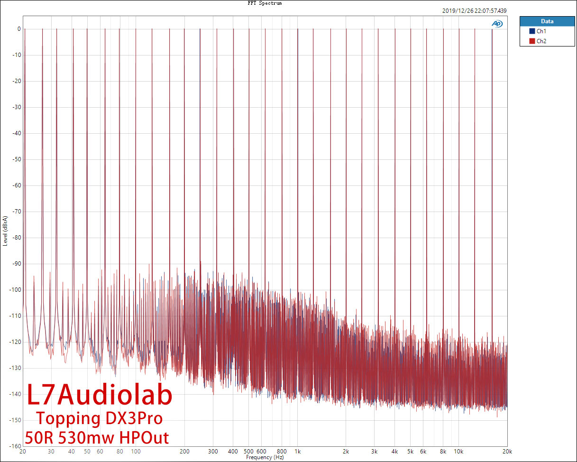Click the 10k tick on the frequency axis

click(459, 452)
